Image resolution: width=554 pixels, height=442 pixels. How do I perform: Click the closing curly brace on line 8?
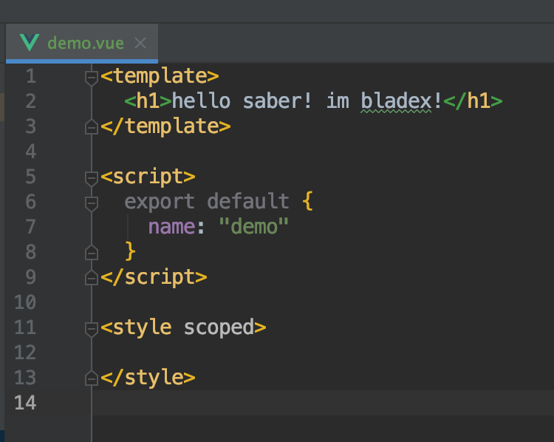pos(130,251)
